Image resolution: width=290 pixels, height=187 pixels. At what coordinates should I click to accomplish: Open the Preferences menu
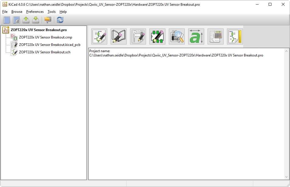pyautogui.click(x=35, y=12)
